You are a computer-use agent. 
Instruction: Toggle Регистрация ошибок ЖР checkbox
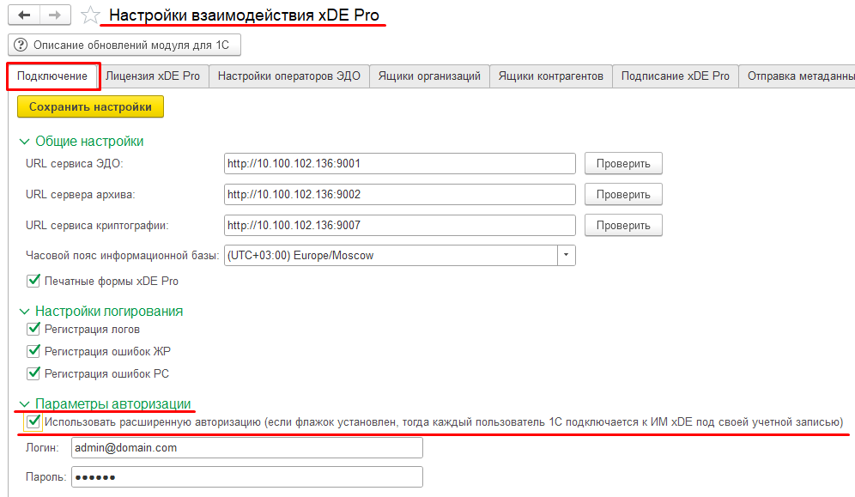(x=33, y=351)
